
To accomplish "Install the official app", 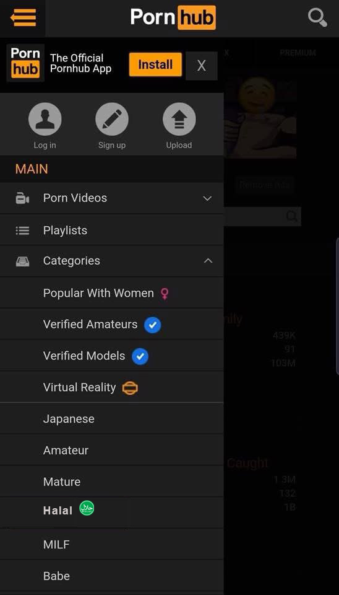I will [x=155, y=64].
